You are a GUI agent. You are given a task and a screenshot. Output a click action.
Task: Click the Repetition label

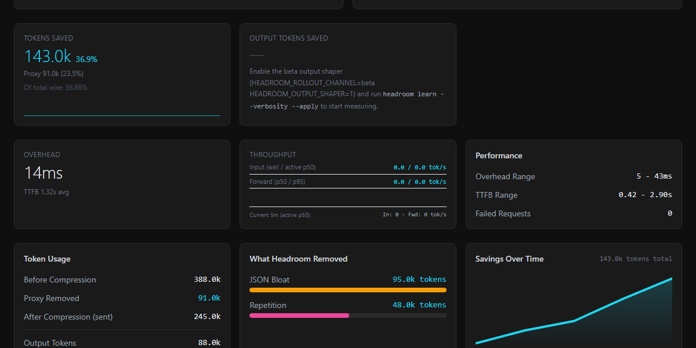coord(268,305)
